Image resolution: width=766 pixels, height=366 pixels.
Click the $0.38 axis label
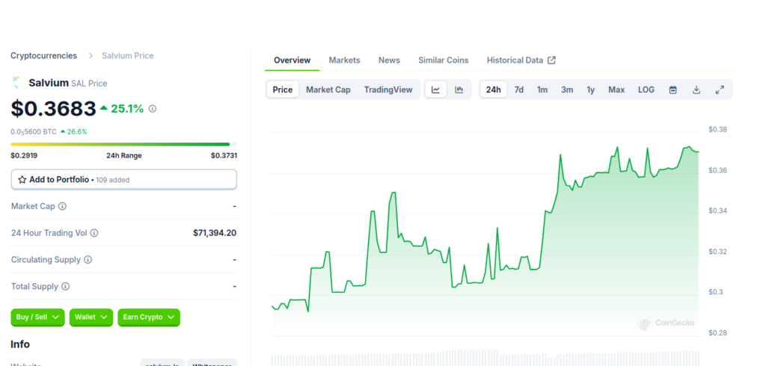[717, 130]
